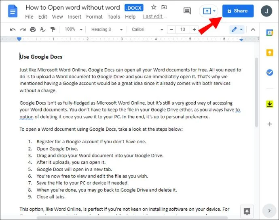Open the Tools menu
The height and width of the screenshot is (220, 279).
pyautogui.click(x=114, y=17)
